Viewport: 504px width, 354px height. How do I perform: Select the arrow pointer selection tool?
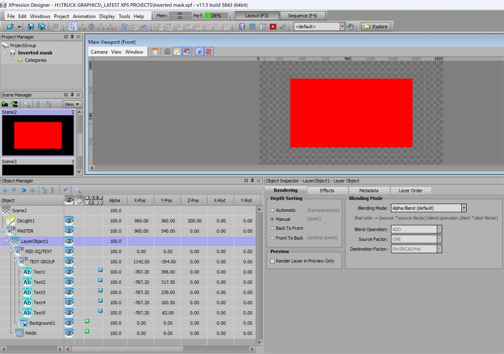[x=72, y=26]
